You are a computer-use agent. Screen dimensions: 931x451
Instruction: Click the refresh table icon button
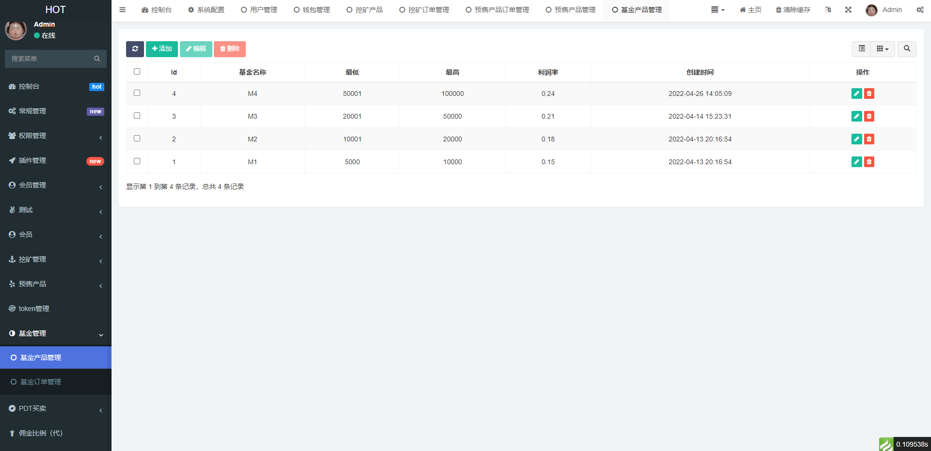point(135,49)
